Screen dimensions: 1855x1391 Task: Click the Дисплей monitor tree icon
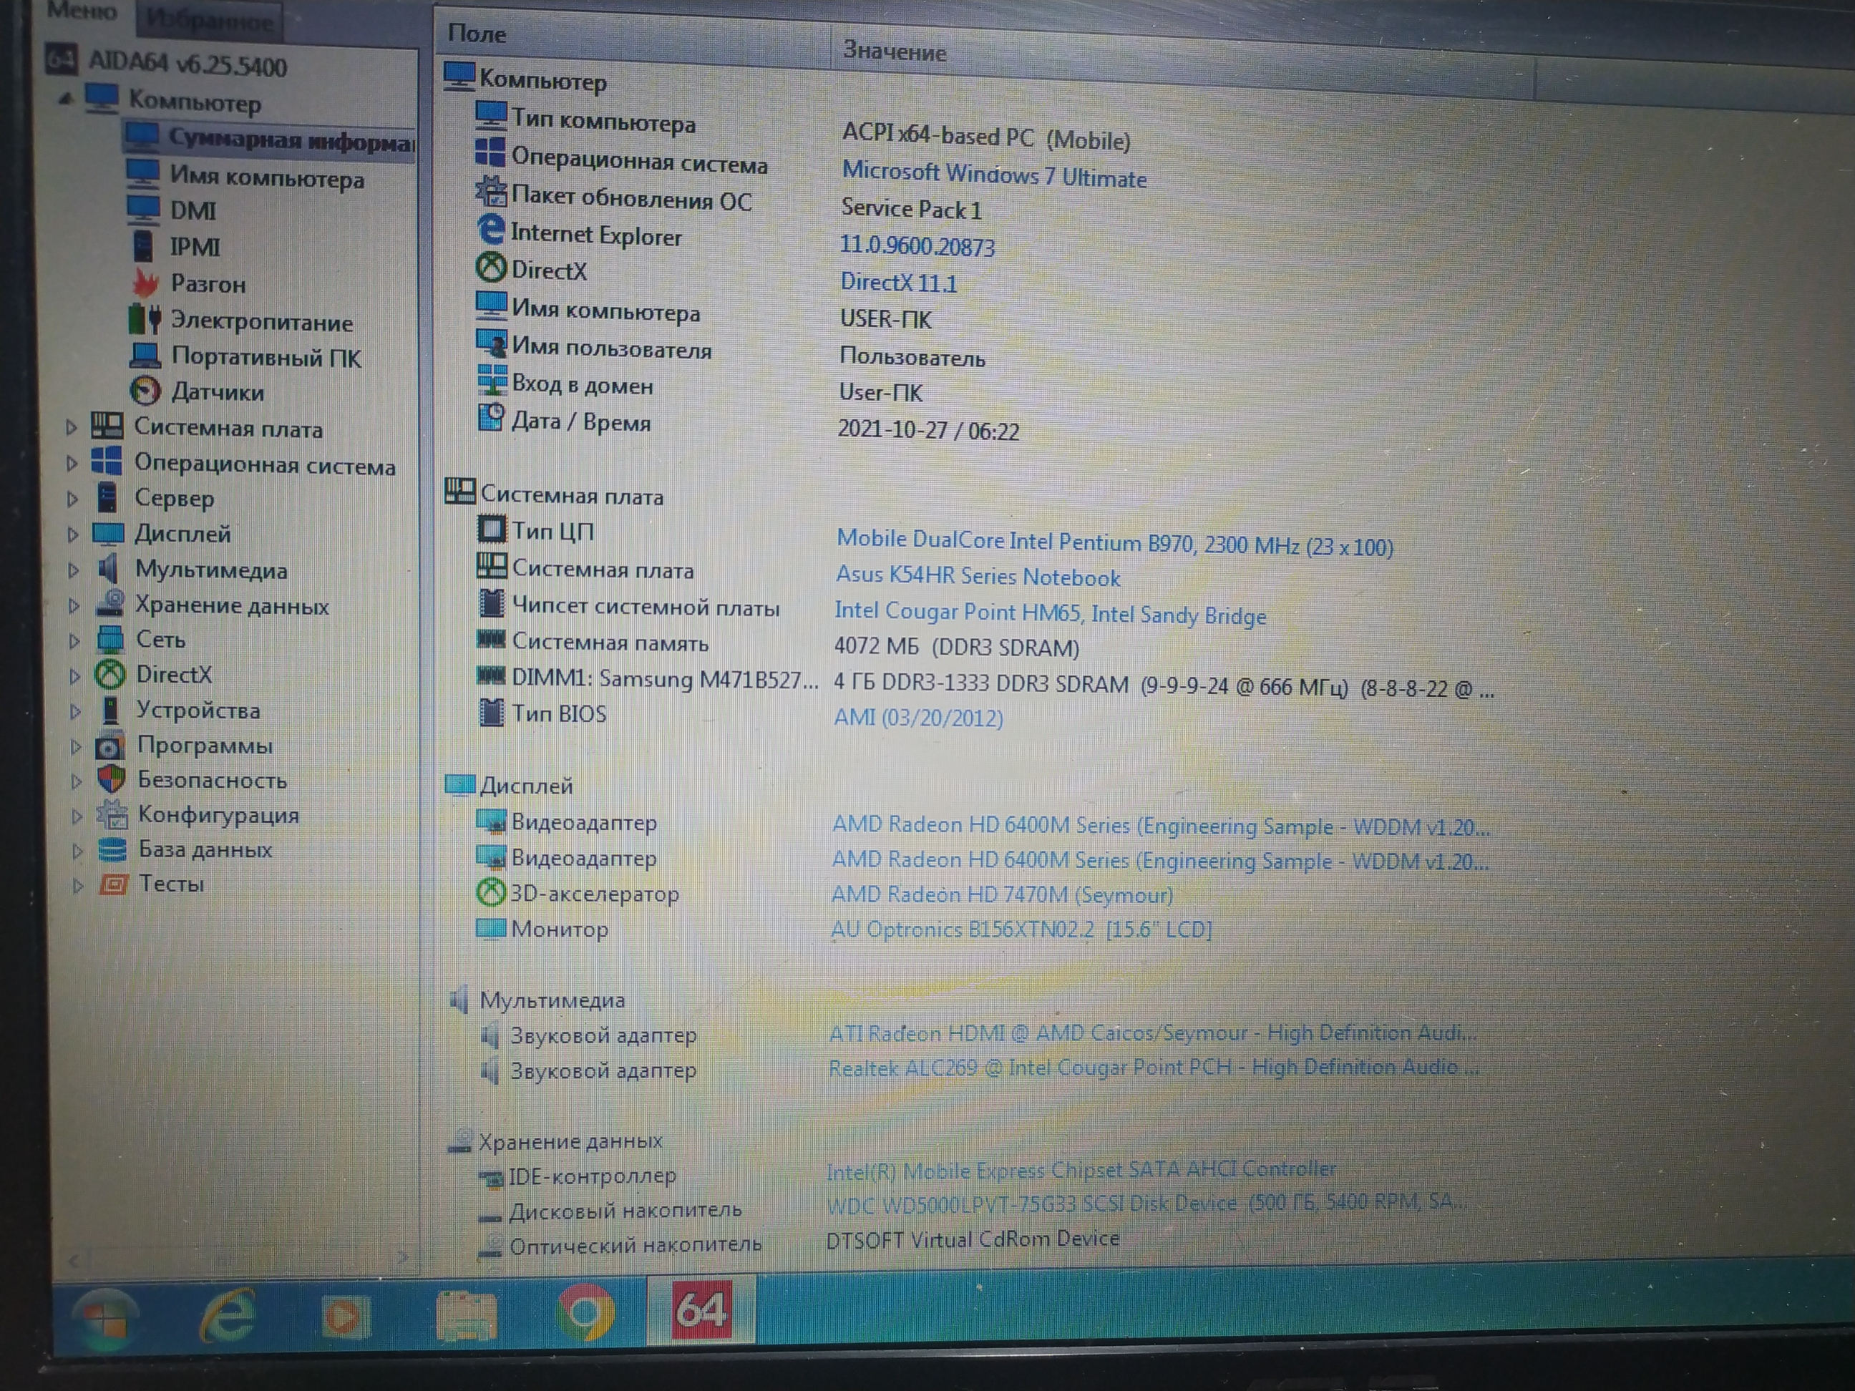tap(108, 533)
